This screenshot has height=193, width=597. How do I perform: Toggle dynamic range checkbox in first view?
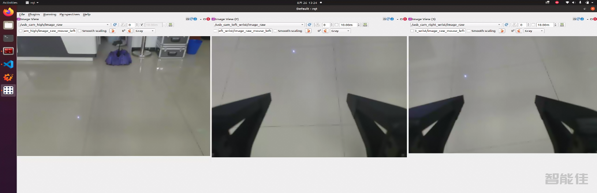coord(142,25)
